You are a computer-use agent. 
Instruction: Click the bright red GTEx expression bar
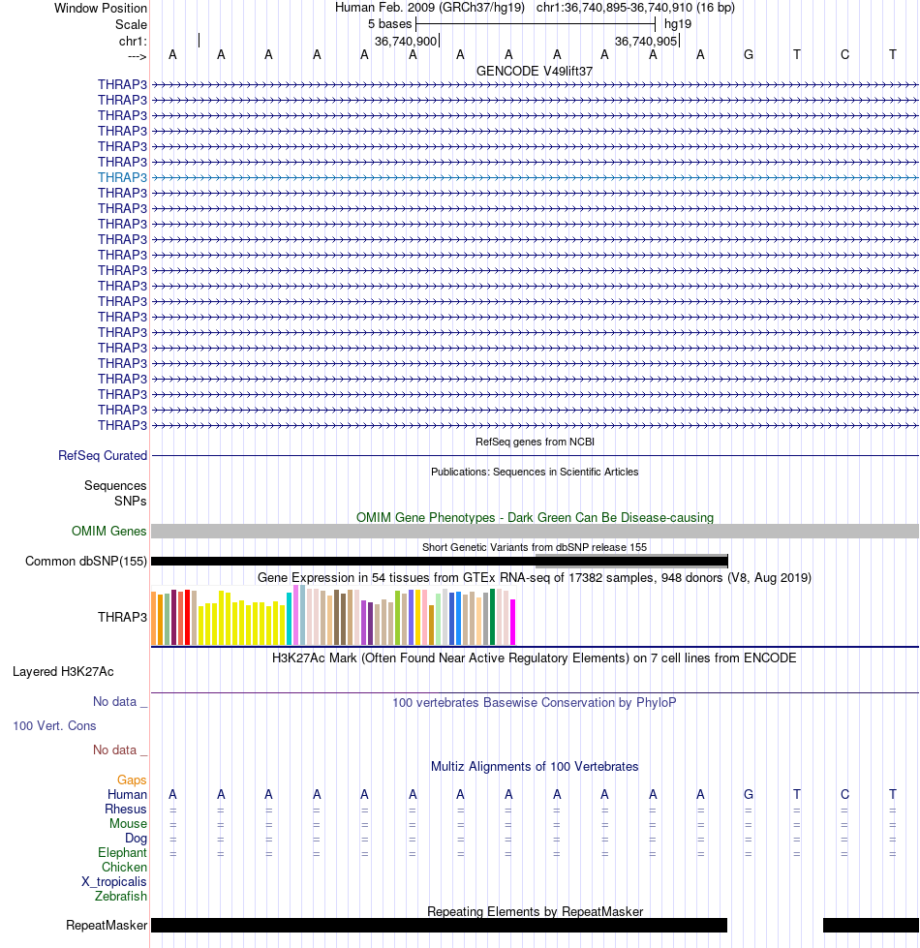[x=187, y=617]
